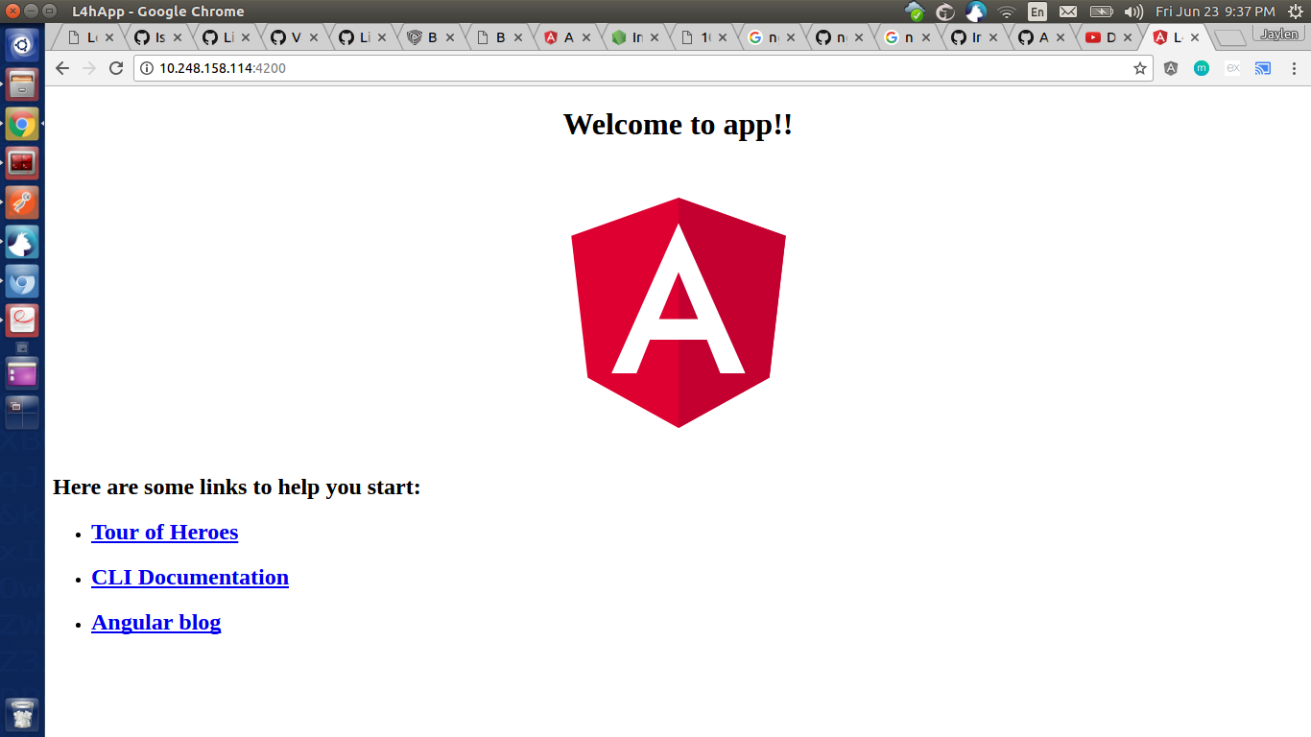
Task: Open the faded 'ex' extension icon
Action: 1233,68
